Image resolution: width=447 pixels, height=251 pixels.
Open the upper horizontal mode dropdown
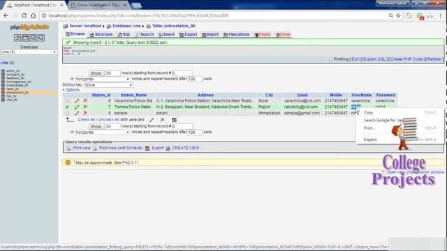pyautogui.click(x=103, y=79)
